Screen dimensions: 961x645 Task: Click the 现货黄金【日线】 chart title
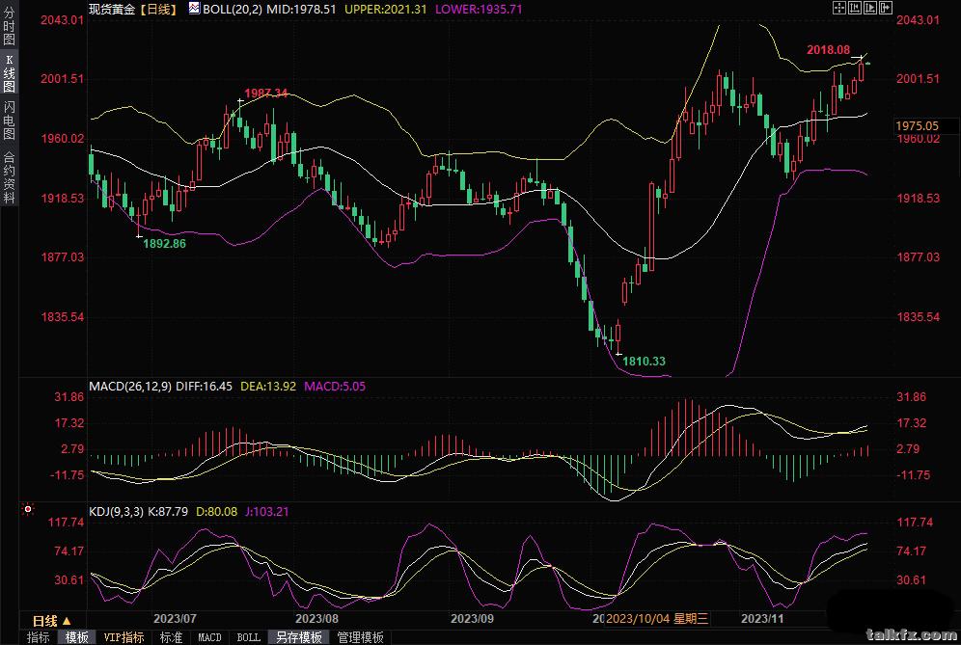pos(132,10)
